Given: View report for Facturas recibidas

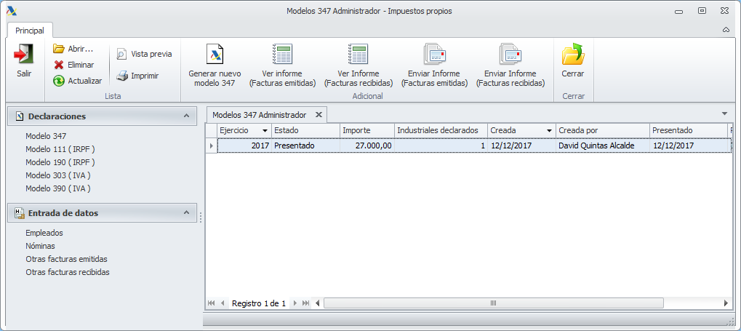Looking at the screenshot, I should point(359,65).
